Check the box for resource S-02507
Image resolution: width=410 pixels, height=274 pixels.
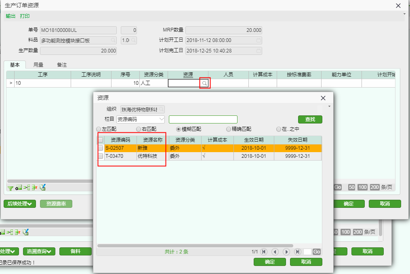(x=101, y=148)
